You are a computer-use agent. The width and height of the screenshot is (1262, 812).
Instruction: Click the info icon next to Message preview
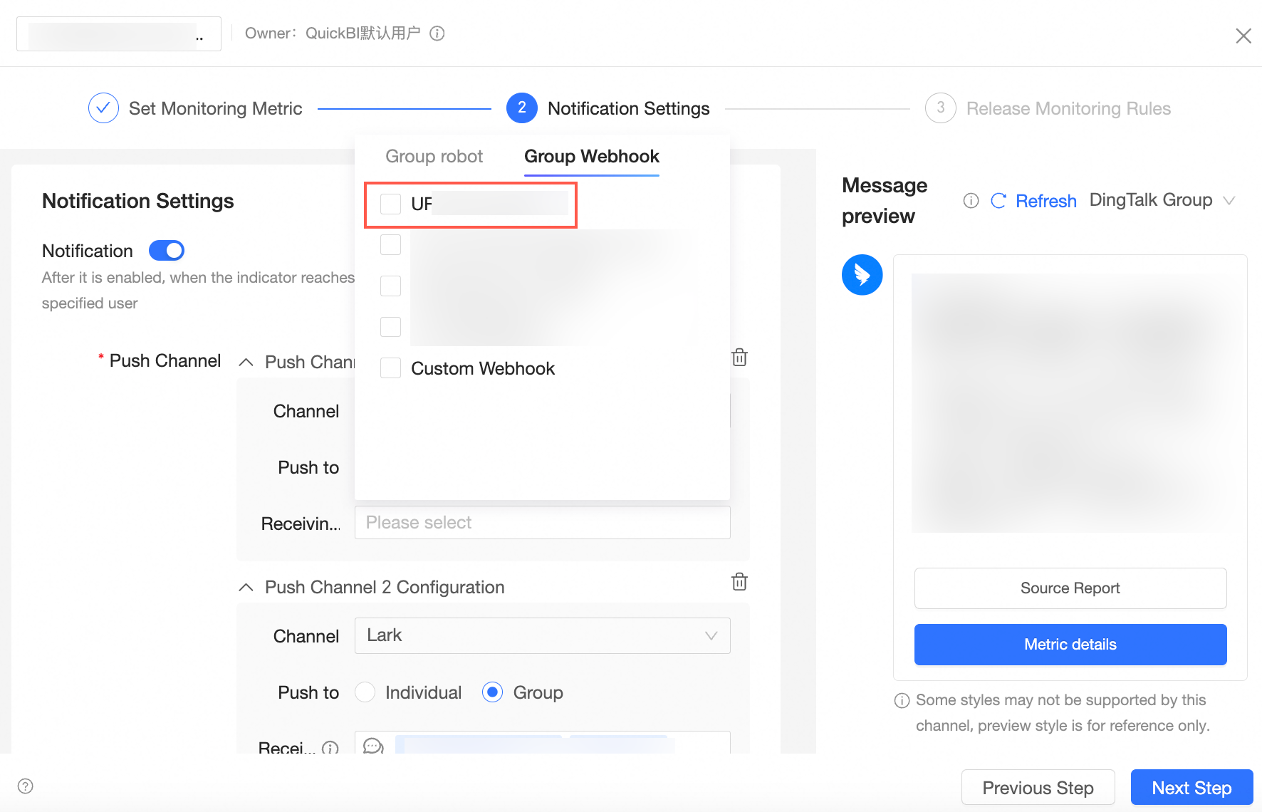[971, 201]
